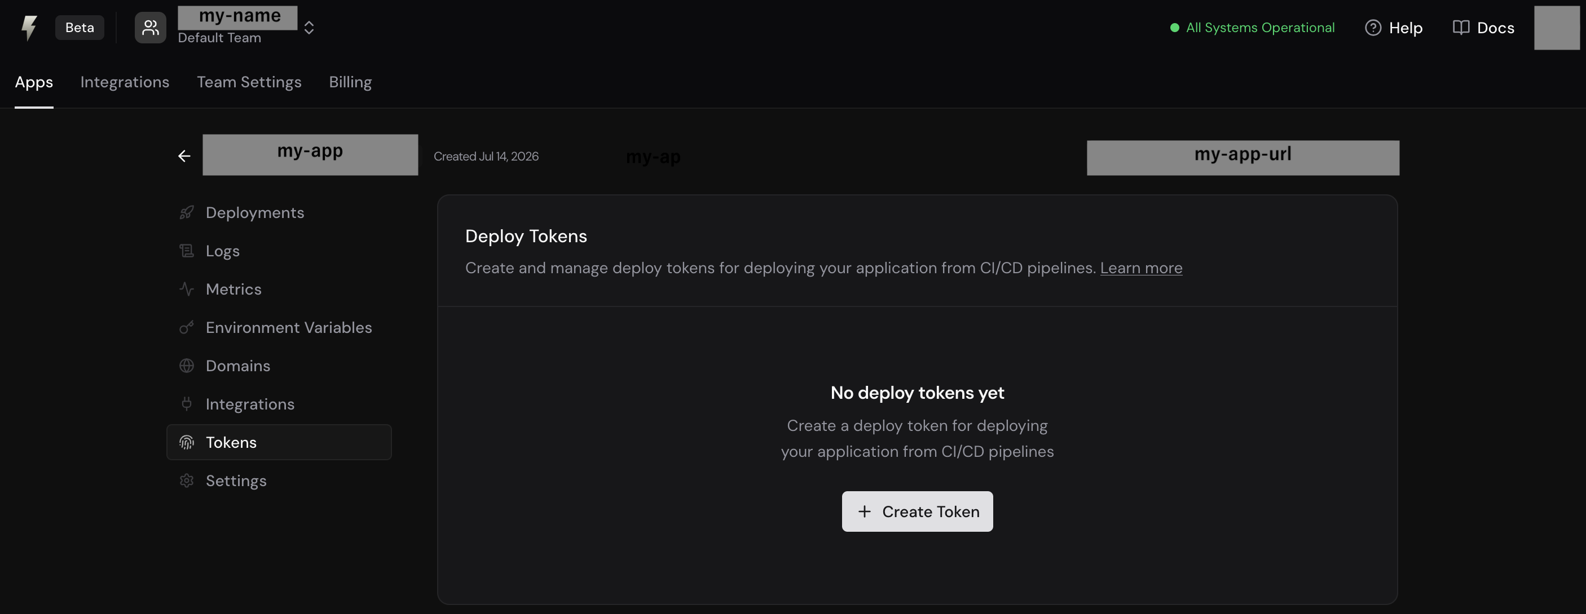Open the my-app-url link

[x=1243, y=157]
